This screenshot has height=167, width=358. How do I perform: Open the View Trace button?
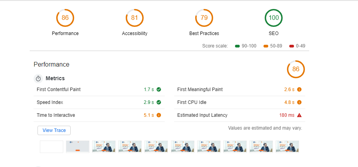(x=54, y=130)
